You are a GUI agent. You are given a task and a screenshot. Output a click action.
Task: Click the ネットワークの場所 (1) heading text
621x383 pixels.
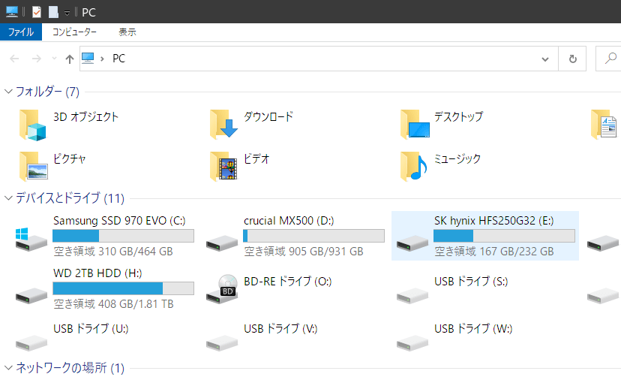(70, 367)
